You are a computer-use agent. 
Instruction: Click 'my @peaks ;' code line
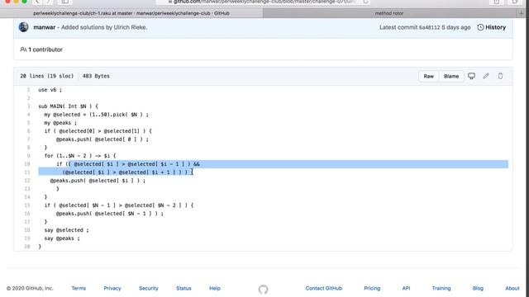pyautogui.click(x=60, y=123)
